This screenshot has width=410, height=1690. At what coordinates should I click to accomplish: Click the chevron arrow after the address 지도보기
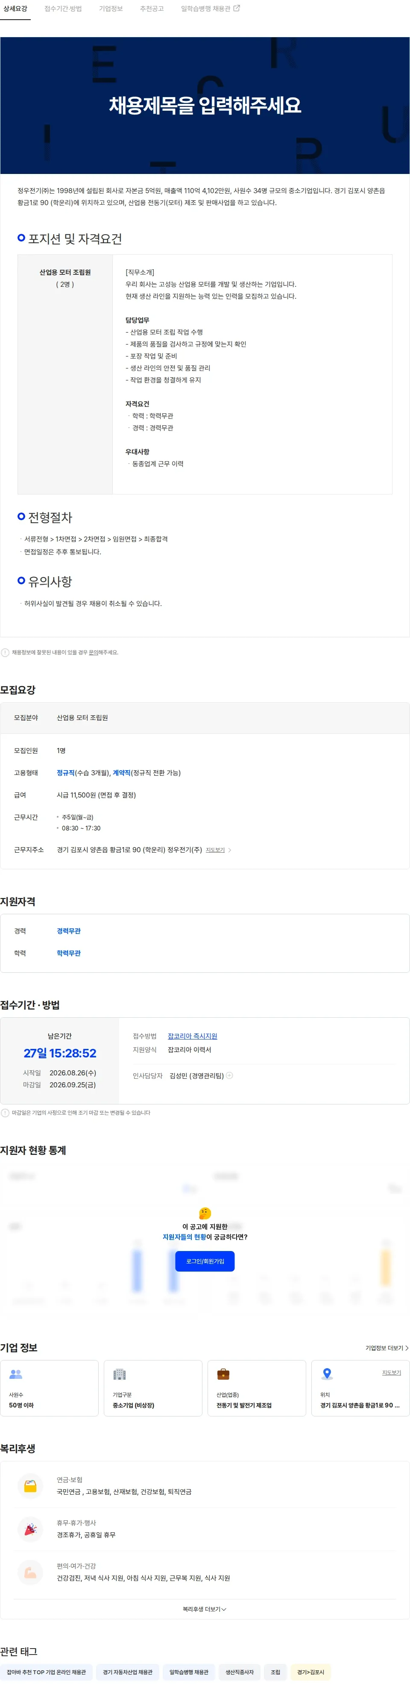230,850
